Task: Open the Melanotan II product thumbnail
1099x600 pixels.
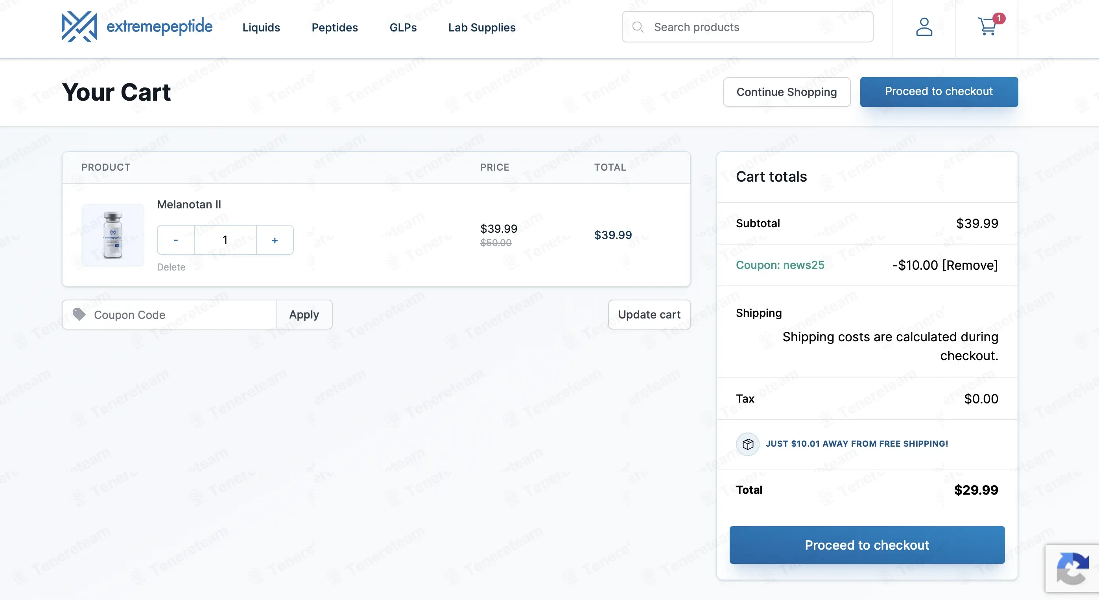Action: [112, 235]
